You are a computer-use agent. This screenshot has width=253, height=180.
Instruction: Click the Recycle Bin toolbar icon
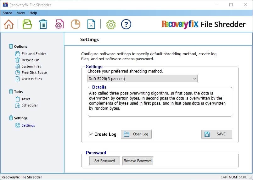(x=43, y=24)
